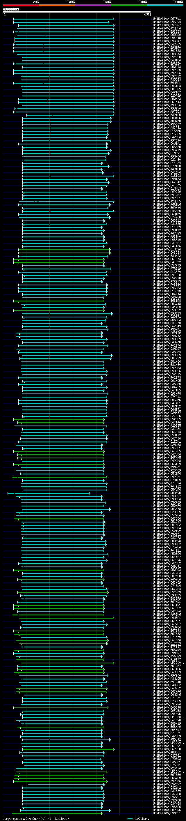This screenshot has width=186, height=821.
Task: Select hit UniRef100_B6UIQ0
Action: tap(167, 60)
